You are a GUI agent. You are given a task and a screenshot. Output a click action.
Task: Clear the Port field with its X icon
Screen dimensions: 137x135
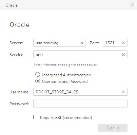coord(123,43)
